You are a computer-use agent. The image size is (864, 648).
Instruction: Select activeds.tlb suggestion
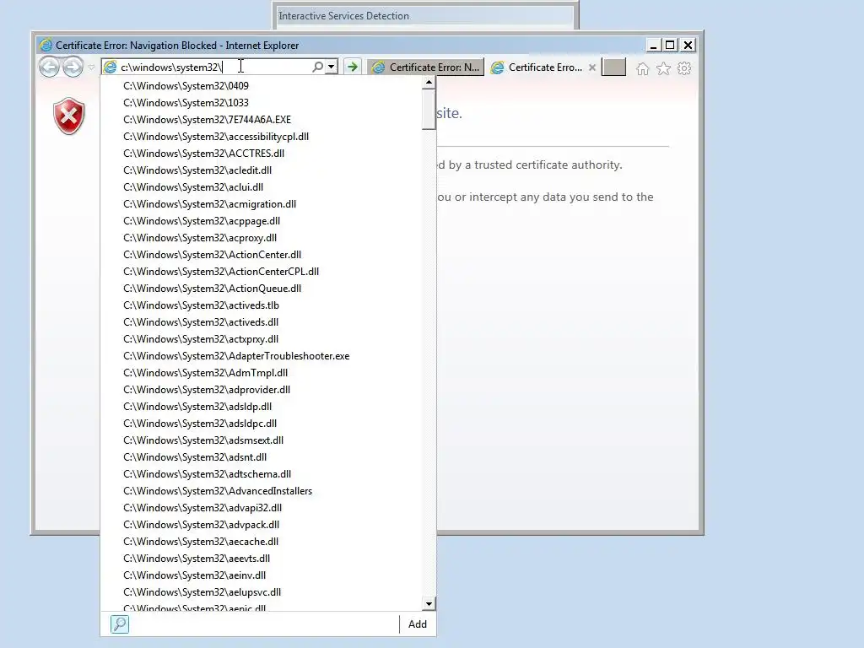261,305
